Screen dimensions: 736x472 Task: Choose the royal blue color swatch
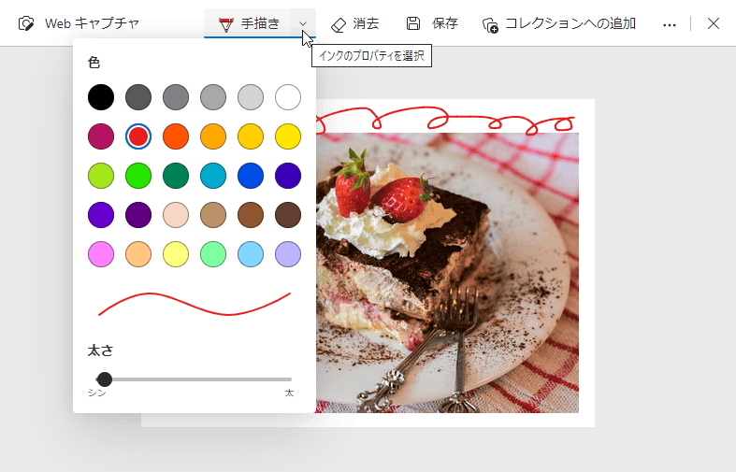pyautogui.click(x=251, y=176)
